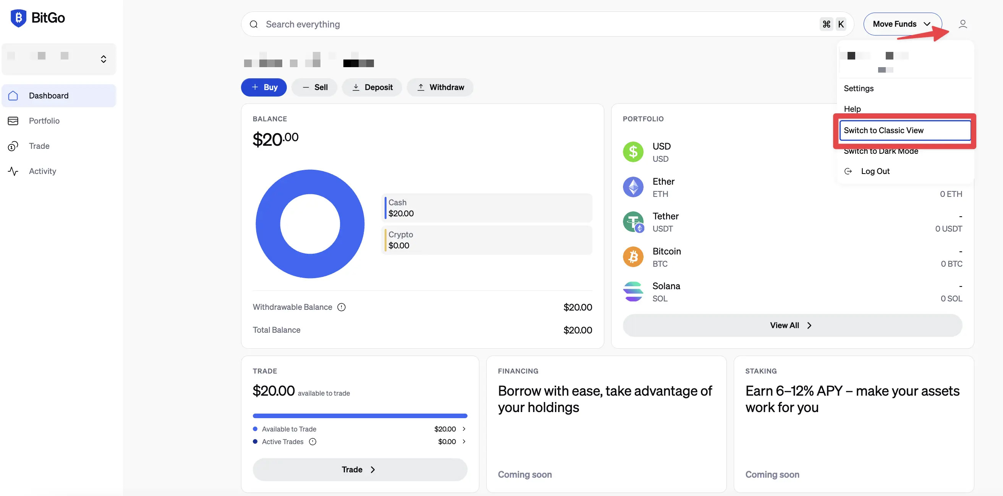1003x496 pixels.
Task: Open Portfolio from the sidebar
Action: pyautogui.click(x=44, y=121)
